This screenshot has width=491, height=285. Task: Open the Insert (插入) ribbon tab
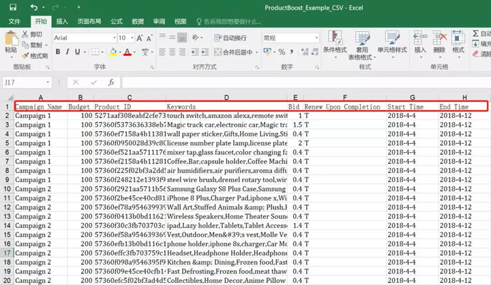pos(62,21)
